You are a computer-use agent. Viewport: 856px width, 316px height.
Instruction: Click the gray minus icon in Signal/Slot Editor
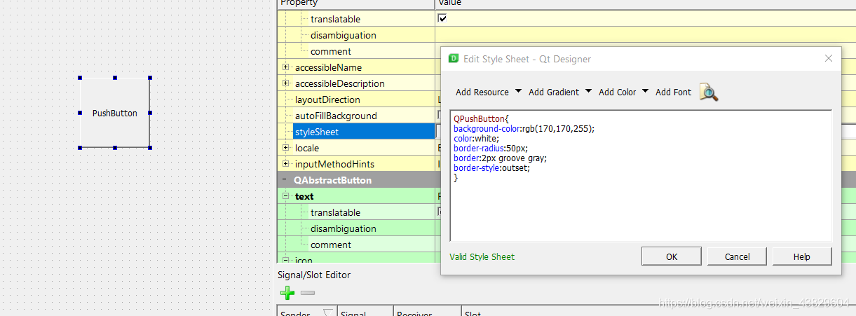[x=308, y=293]
